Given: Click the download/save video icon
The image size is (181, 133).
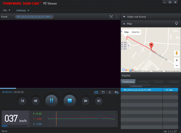Looking at the screenshot, I should click(110, 92).
